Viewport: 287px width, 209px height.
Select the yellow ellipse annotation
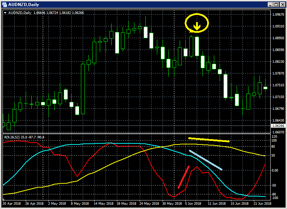197,23
